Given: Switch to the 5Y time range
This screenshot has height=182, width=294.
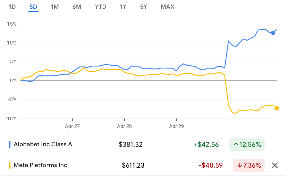Looking at the screenshot, I should [x=143, y=7].
